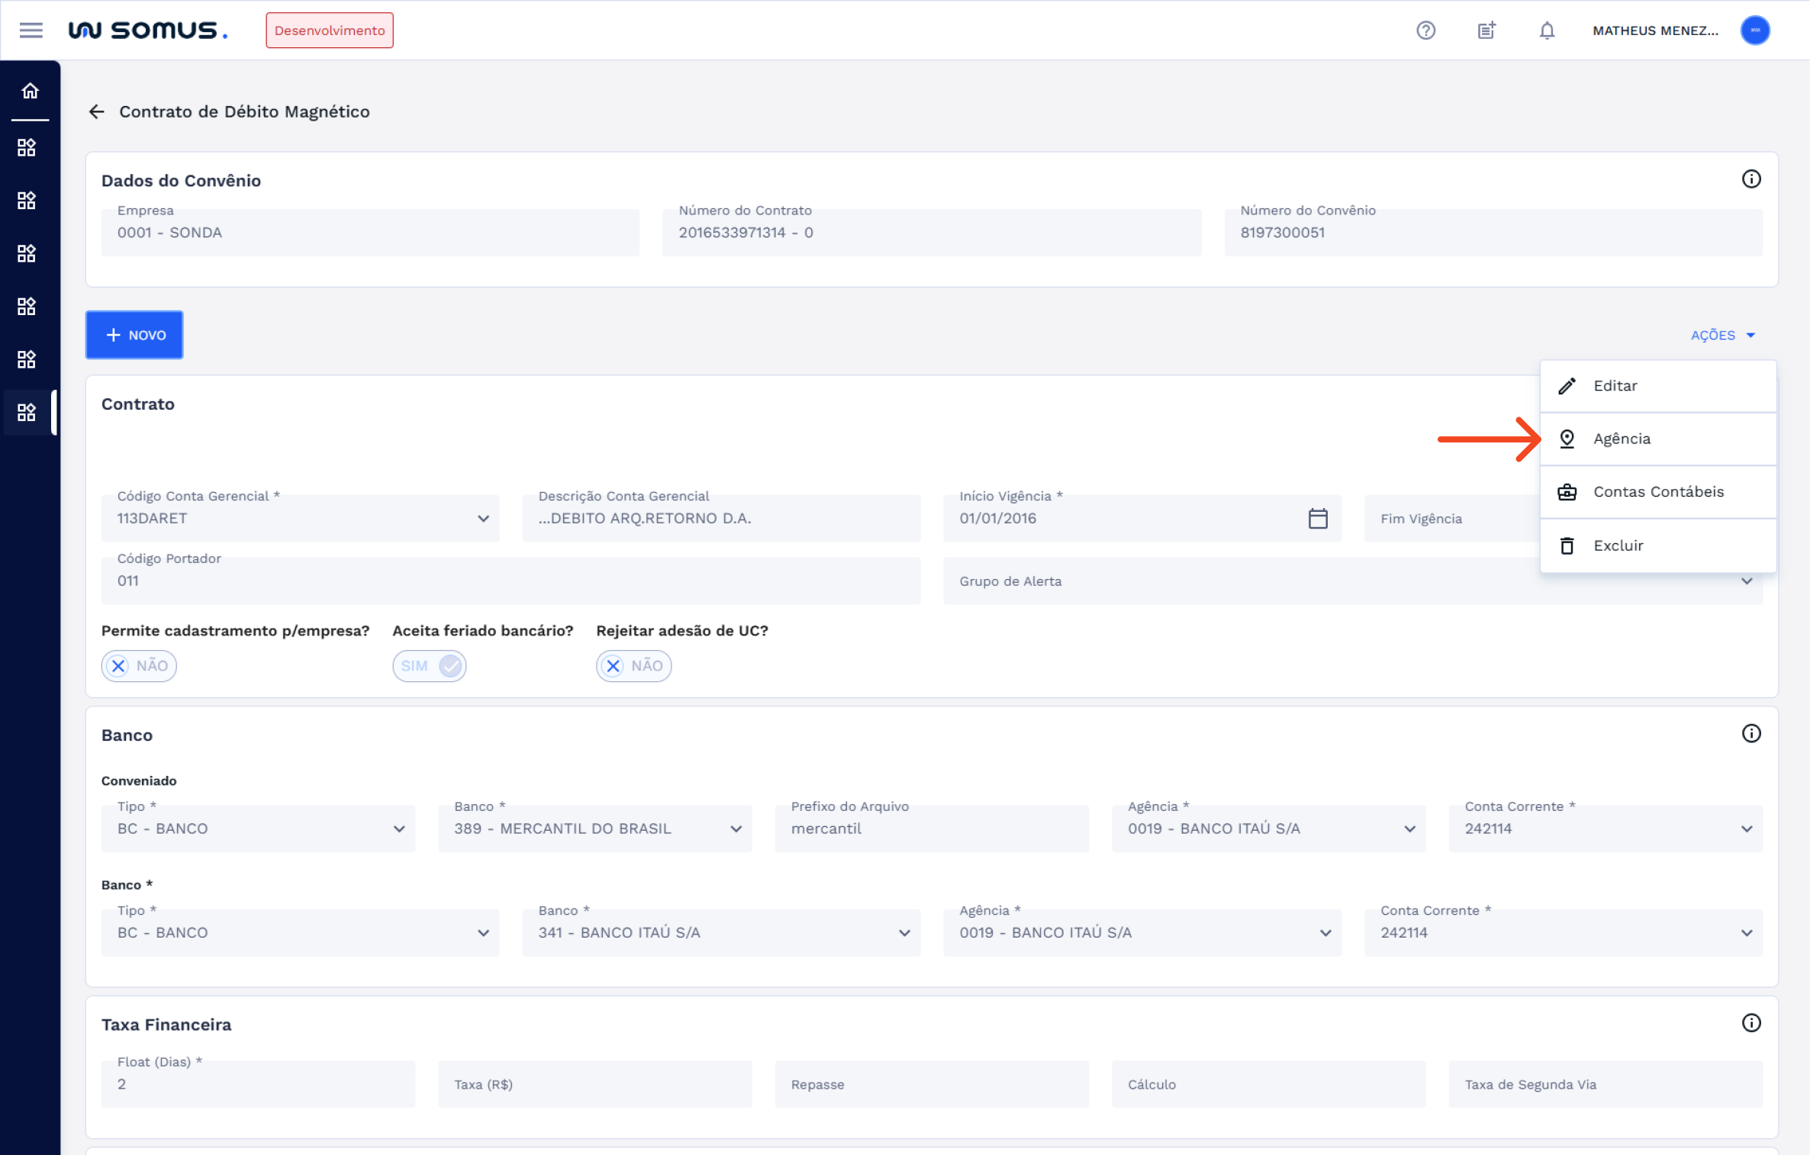Viewport: 1810px width, 1155px height.
Task: Toggle 'Permite cadastramento p/empresa' switch
Action: [x=139, y=666]
